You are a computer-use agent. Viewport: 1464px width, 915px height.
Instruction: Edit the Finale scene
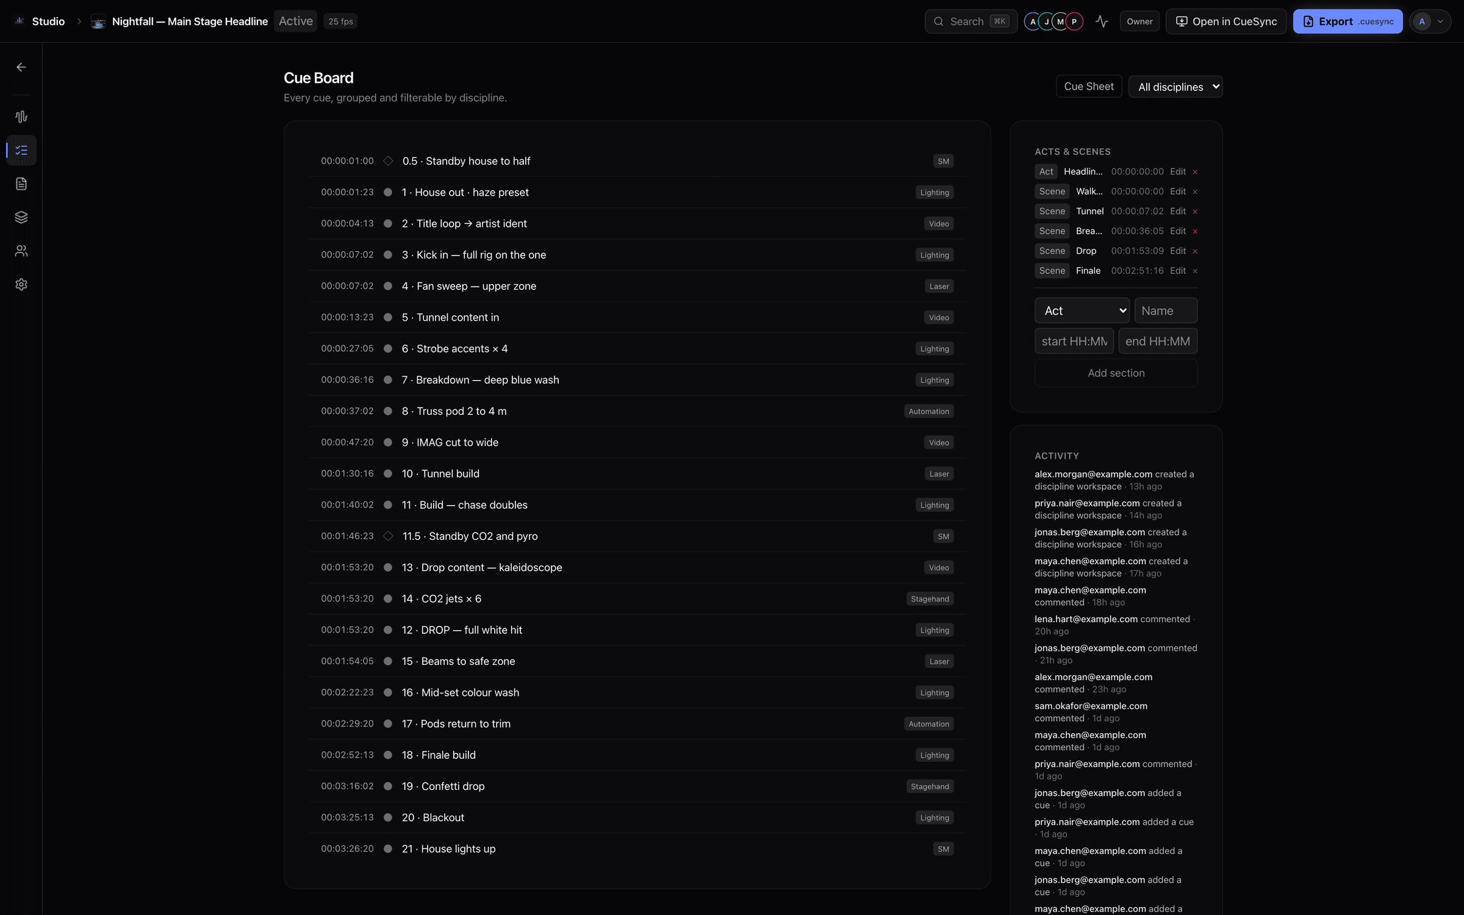click(1177, 270)
